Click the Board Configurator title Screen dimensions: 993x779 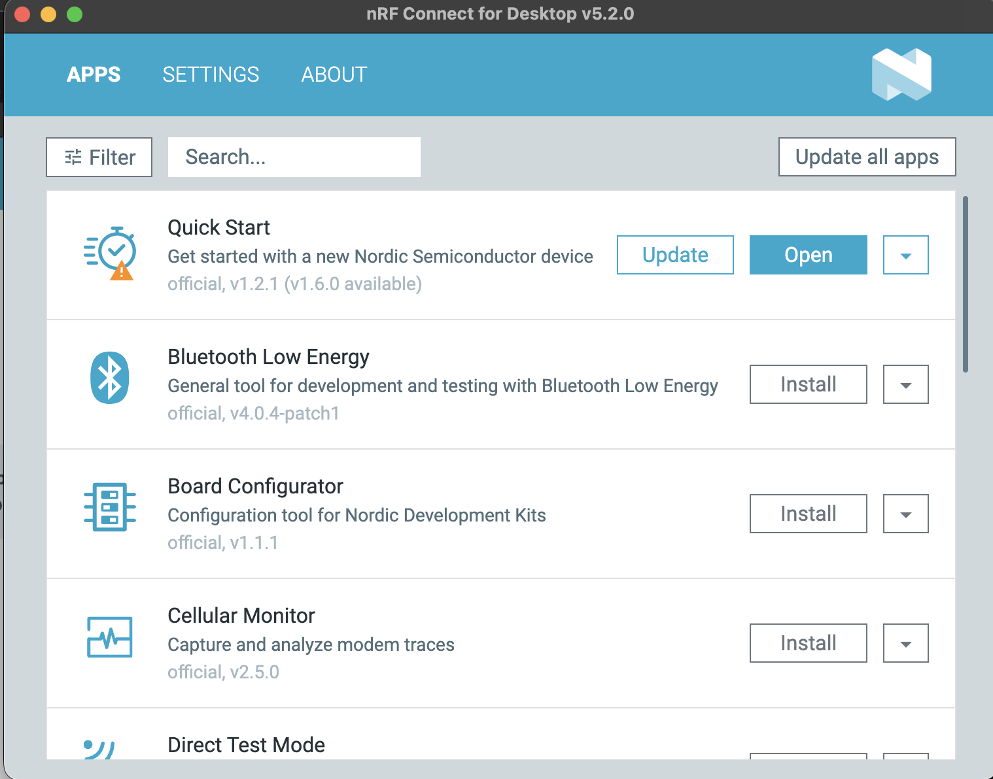(x=255, y=486)
